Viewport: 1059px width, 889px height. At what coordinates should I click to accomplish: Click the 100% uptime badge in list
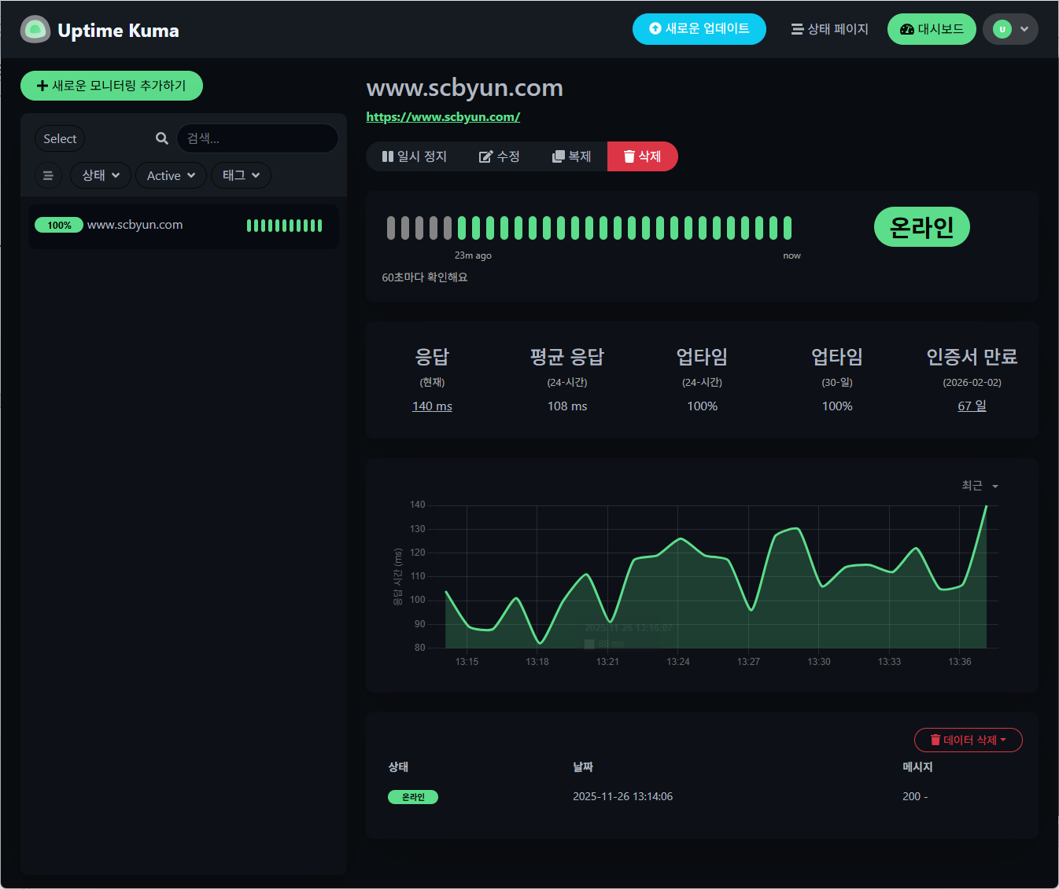pyautogui.click(x=59, y=226)
